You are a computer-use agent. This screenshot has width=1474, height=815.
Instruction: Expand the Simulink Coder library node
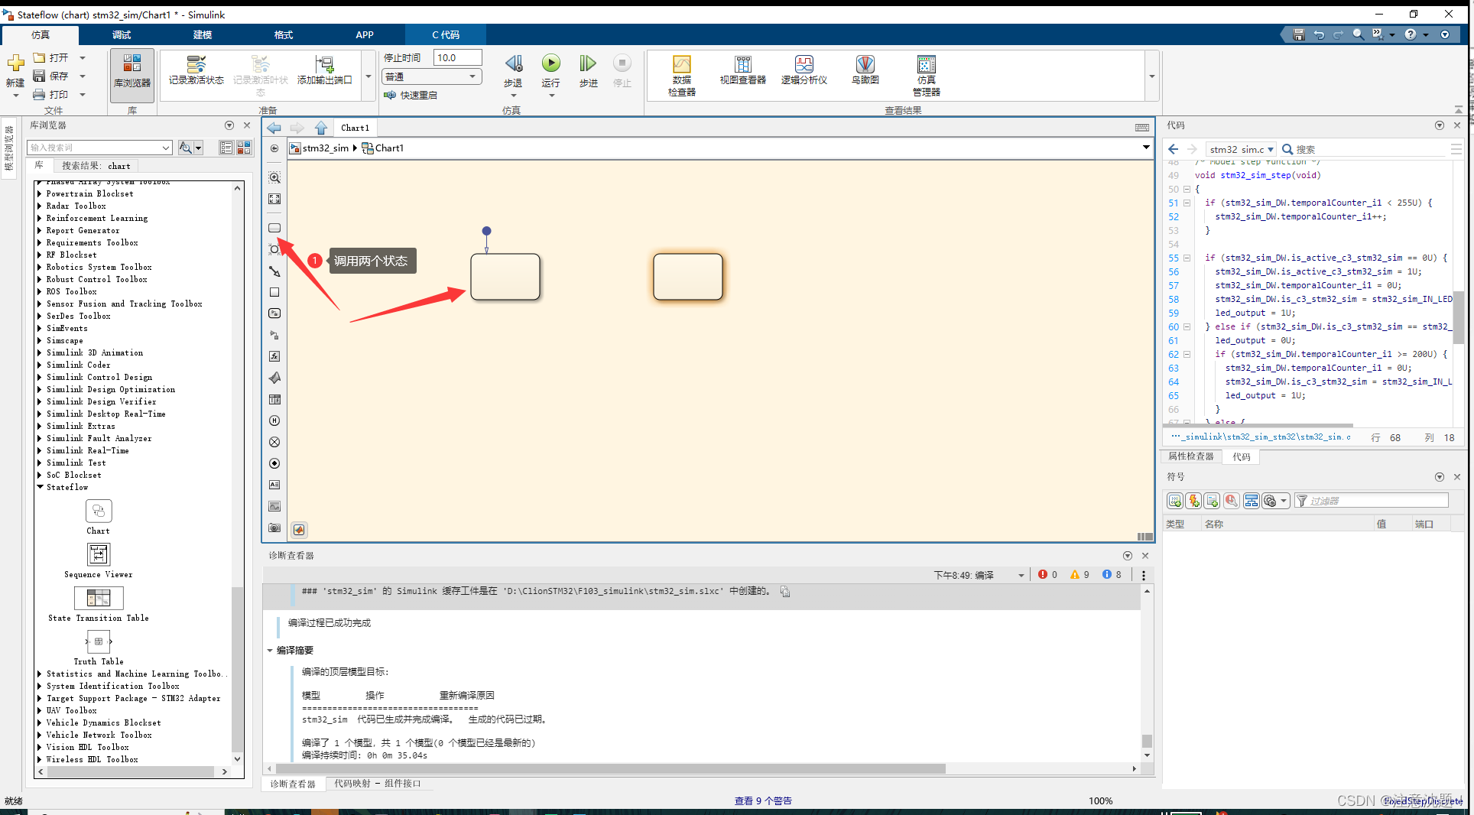point(40,365)
